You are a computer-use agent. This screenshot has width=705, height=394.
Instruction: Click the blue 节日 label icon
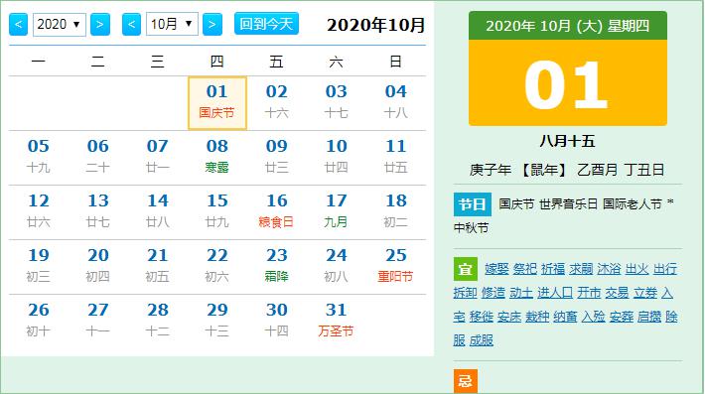pyautogui.click(x=472, y=204)
